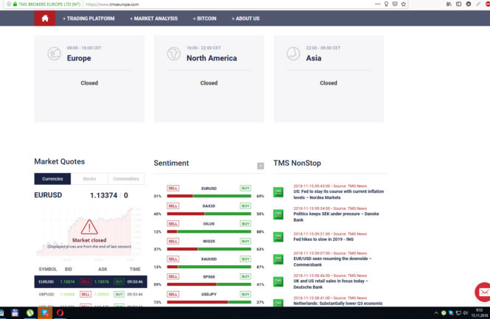Open Opera from the taskbar
The height and width of the screenshot is (319, 490).
(x=60, y=313)
